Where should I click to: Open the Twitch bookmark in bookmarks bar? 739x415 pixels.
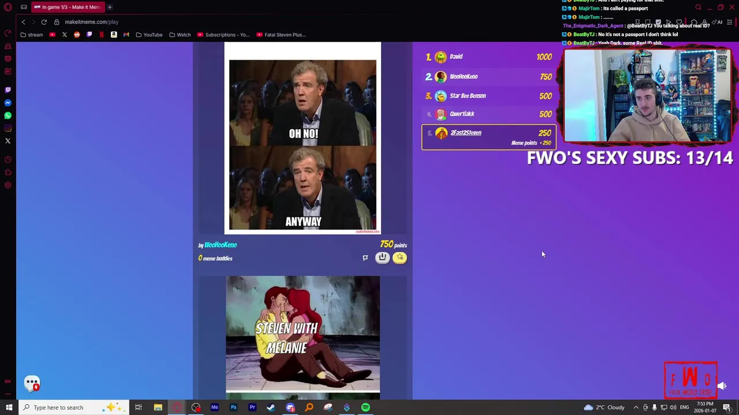click(x=89, y=35)
